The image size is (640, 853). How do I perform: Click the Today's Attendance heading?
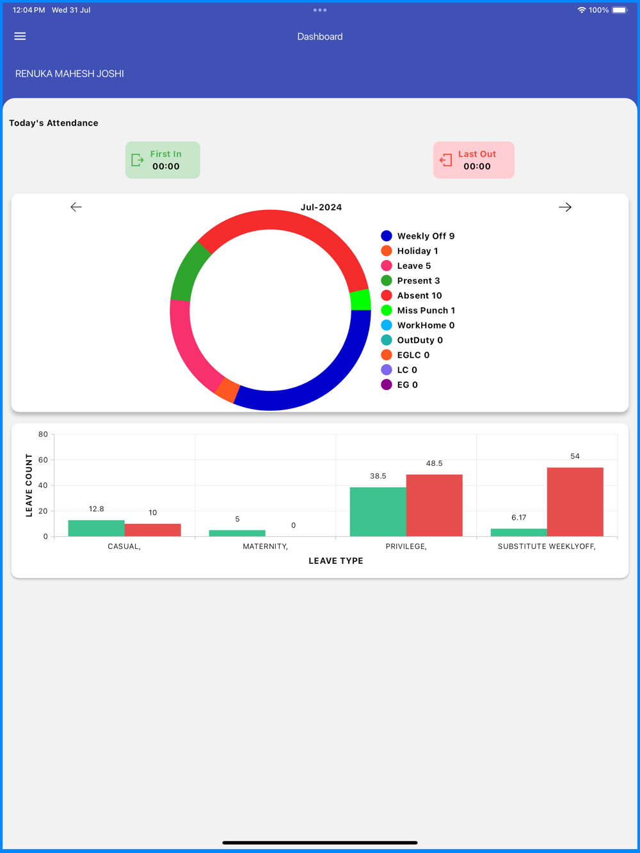(54, 123)
